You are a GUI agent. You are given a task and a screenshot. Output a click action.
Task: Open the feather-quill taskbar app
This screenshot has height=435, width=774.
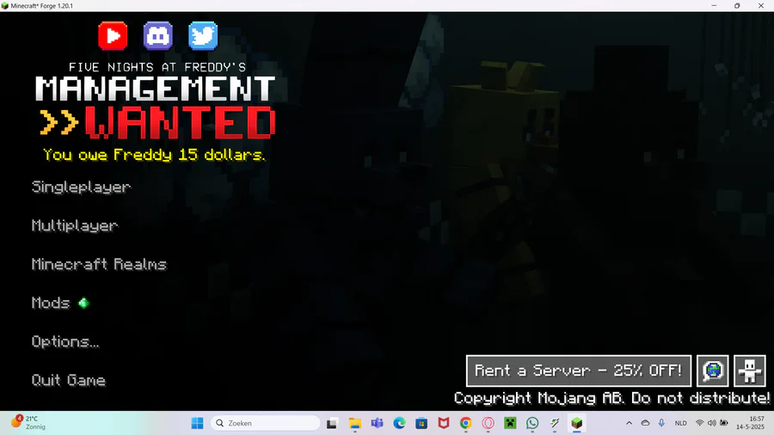pyautogui.click(x=555, y=423)
